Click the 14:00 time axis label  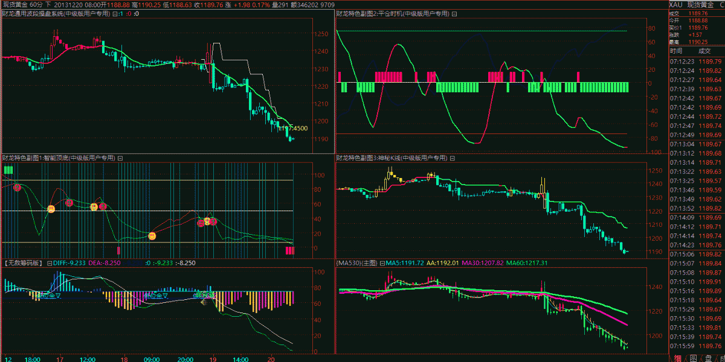pos(240,358)
